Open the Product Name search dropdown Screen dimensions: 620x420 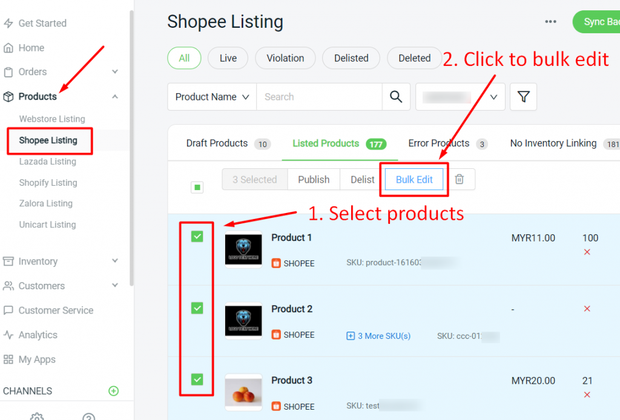[212, 97]
